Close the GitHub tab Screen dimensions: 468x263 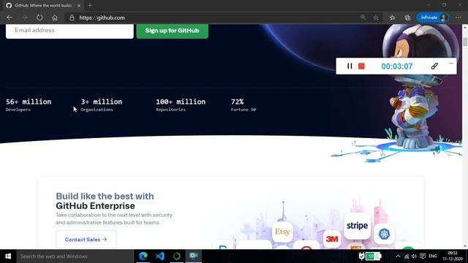coord(79,5)
